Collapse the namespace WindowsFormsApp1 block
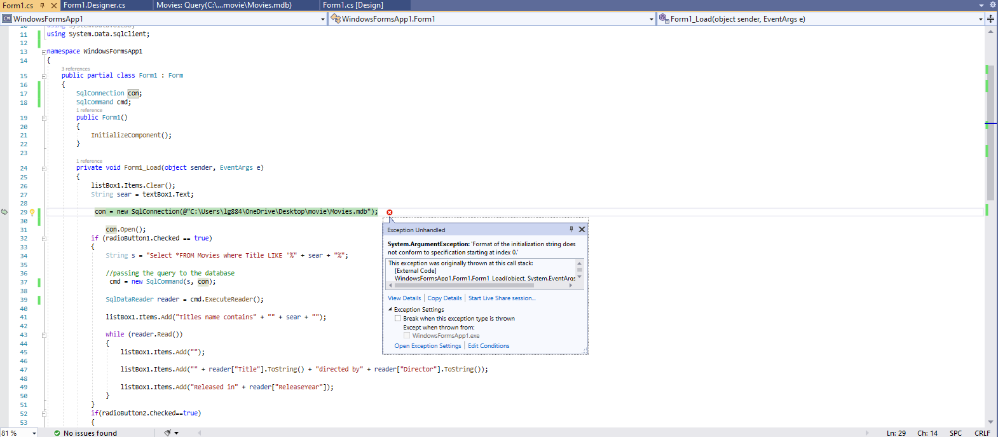998x437 pixels. coord(44,52)
